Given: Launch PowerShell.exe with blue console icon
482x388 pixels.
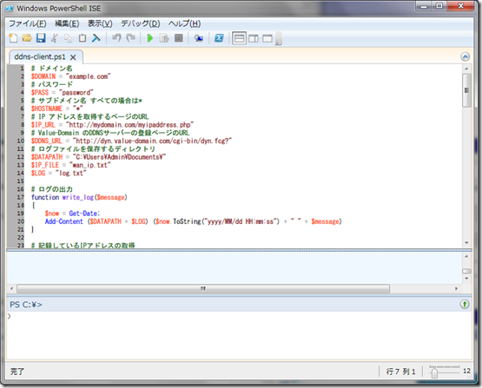Looking at the screenshot, I should click(219, 38).
